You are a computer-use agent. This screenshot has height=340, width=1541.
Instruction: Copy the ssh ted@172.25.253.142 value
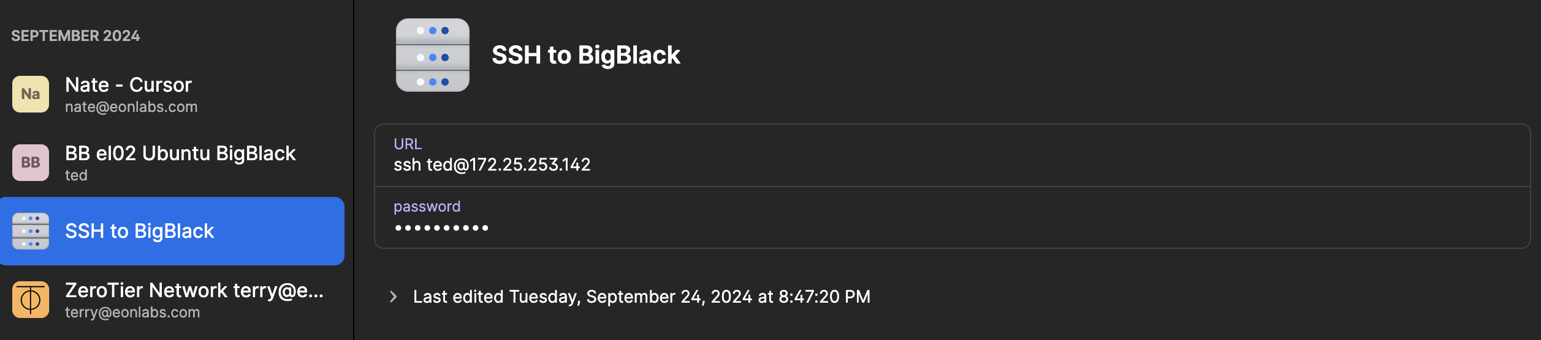coord(492,164)
